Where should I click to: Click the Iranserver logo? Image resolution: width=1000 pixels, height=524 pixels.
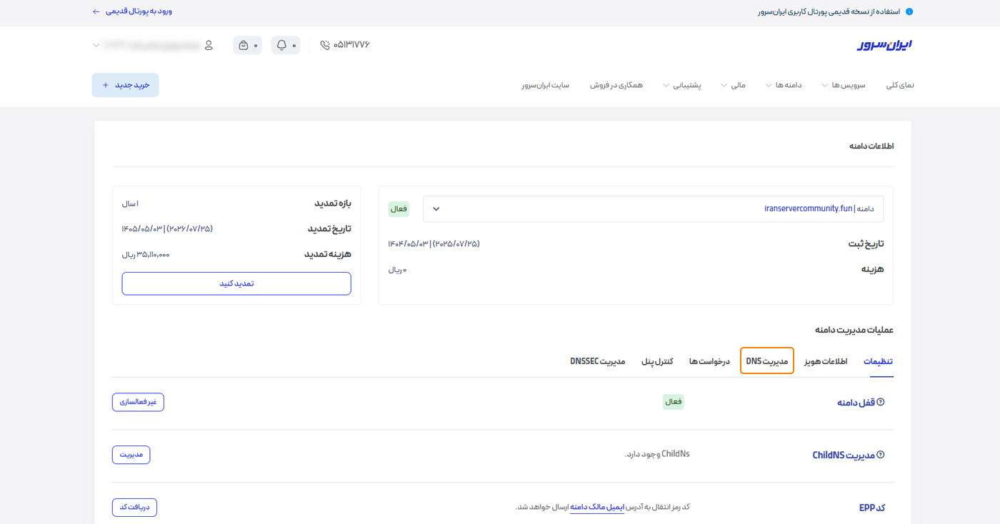tap(884, 45)
